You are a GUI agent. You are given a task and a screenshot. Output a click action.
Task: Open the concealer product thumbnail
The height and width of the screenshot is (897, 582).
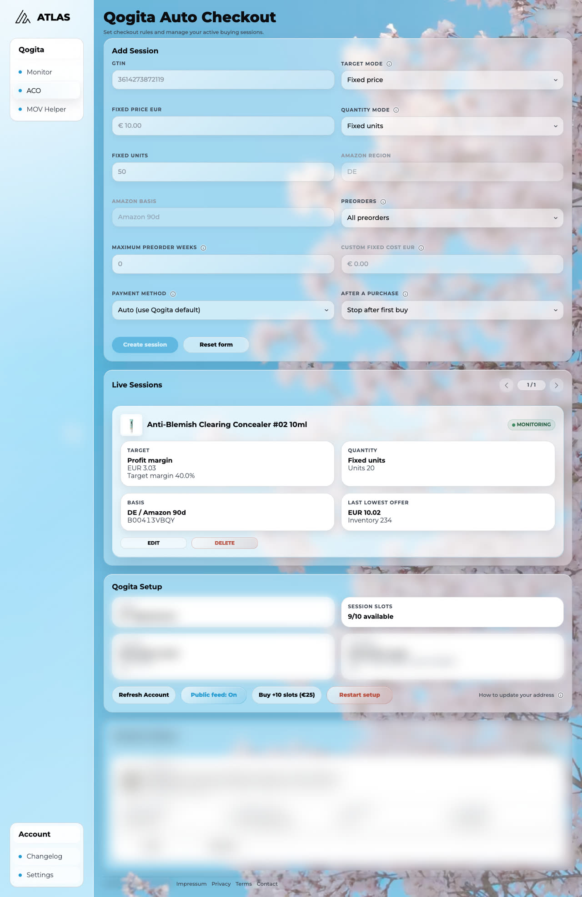tap(131, 425)
